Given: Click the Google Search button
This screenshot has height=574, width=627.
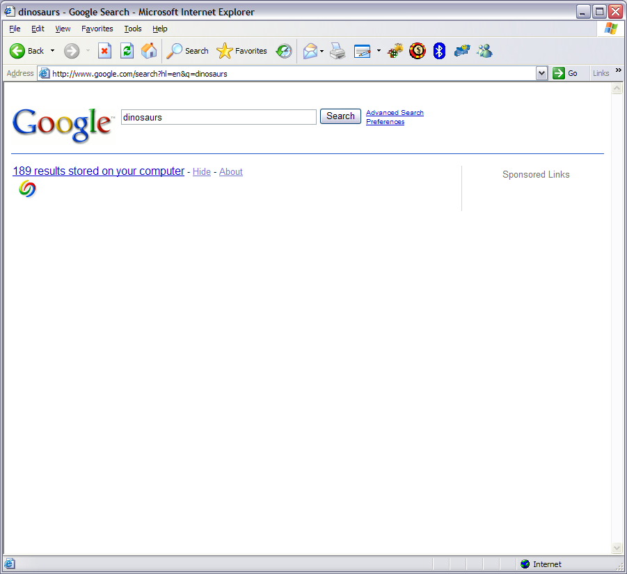Looking at the screenshot, I should (340, 116).
